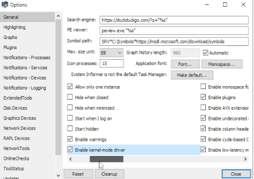Open the Monospace font dialog
The height and width of the screenshot is (179, 254).
pos(222,64)
